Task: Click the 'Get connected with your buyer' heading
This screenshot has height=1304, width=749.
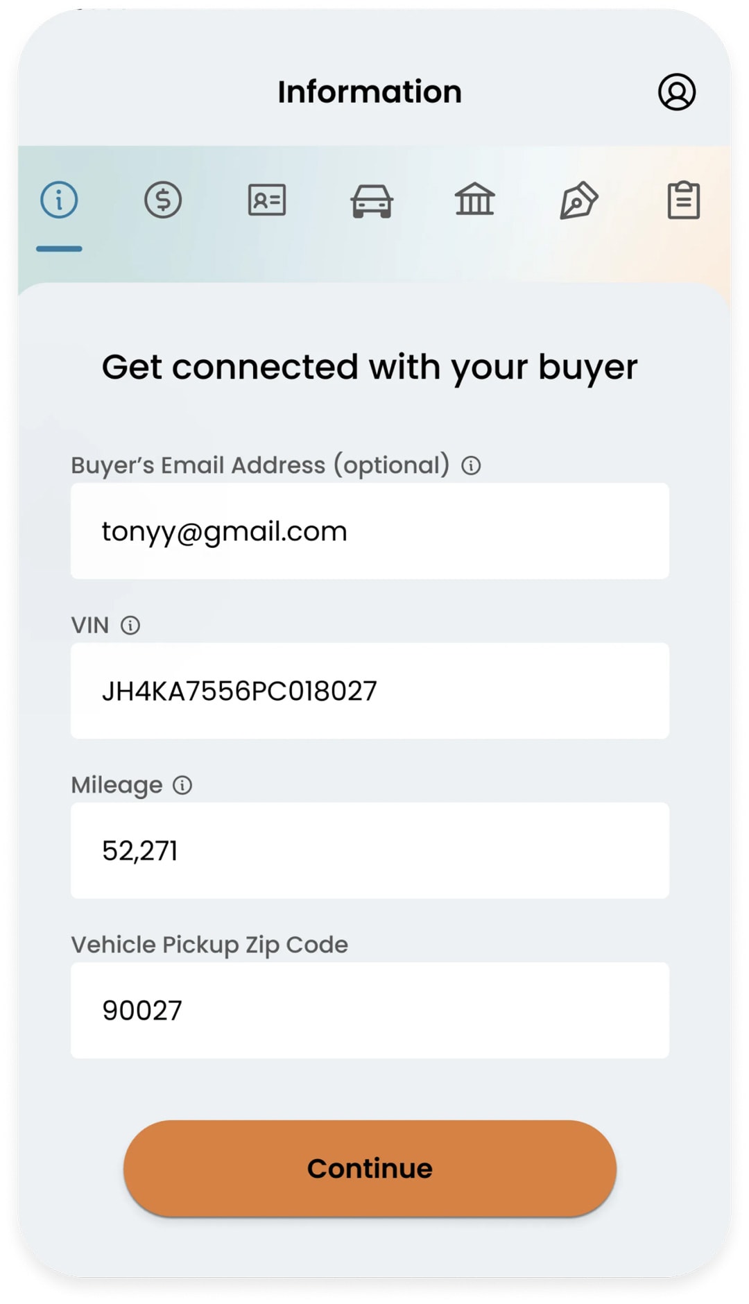Action: [370, 368]
